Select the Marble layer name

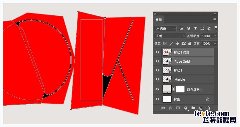[x=180, y=80]
